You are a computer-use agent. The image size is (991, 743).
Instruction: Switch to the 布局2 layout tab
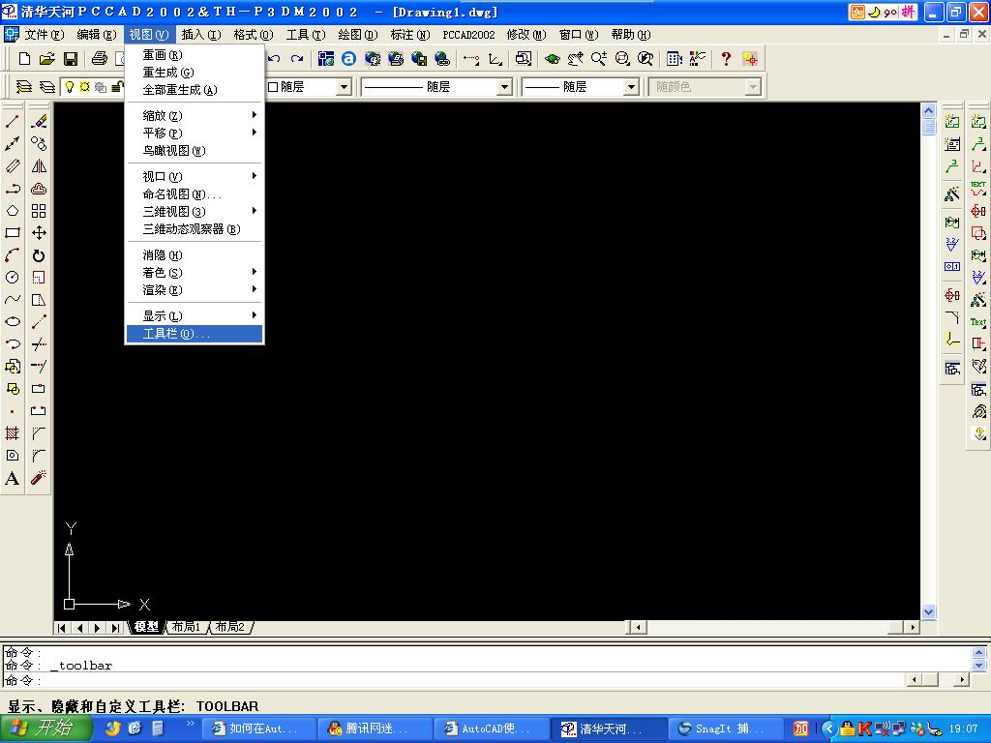tap(230, 627)
